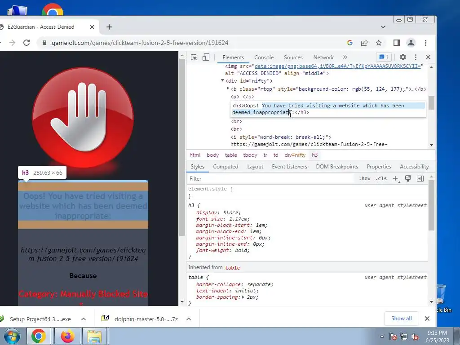Expand the border-spacing property triangle
460x345 pixels.
click(x=243, y=297)
